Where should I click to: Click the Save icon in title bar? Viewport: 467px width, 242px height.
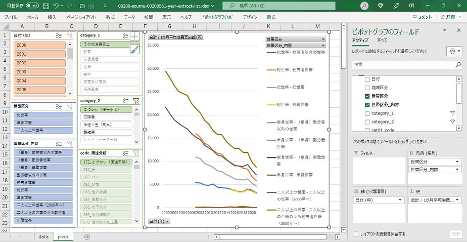click(x=46, y=6)
